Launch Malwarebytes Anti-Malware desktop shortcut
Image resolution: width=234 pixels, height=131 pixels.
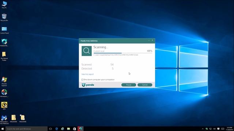point(4,120)
